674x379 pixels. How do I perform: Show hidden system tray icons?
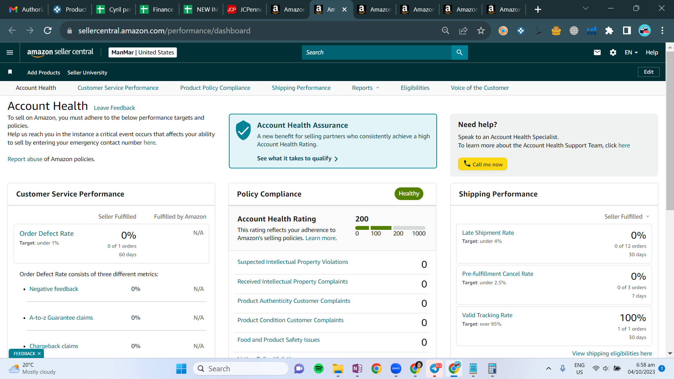[x=548, y=369]
